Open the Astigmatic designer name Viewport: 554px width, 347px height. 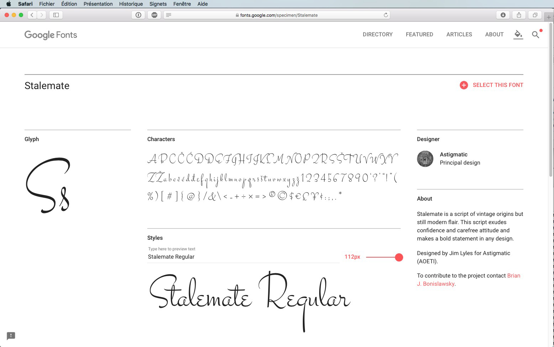pyautogui.click(x=454, y=155)
